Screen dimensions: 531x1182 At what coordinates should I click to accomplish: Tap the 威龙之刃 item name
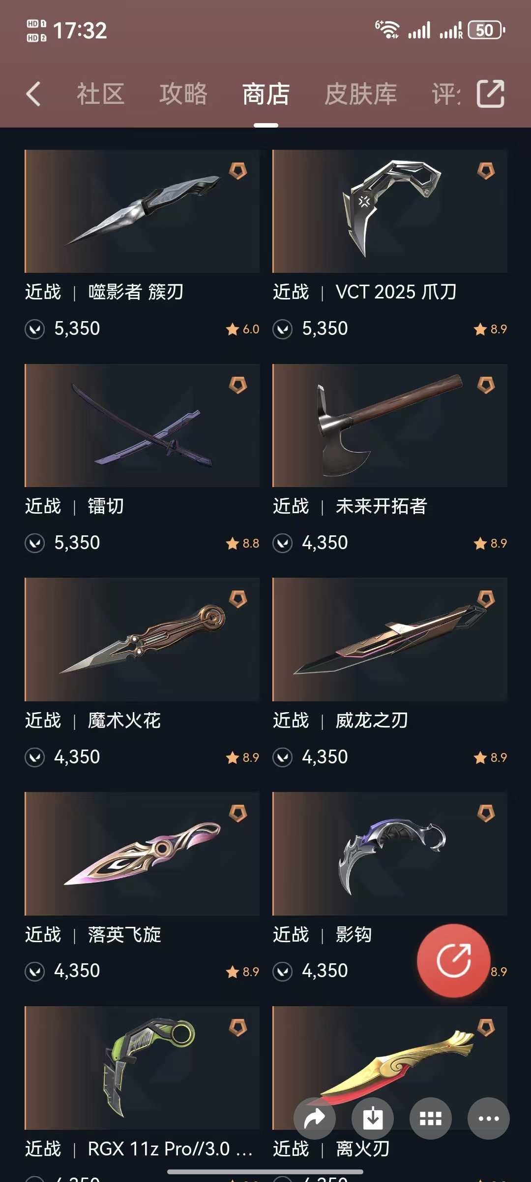pyautogui.click(x=372, y=721)
